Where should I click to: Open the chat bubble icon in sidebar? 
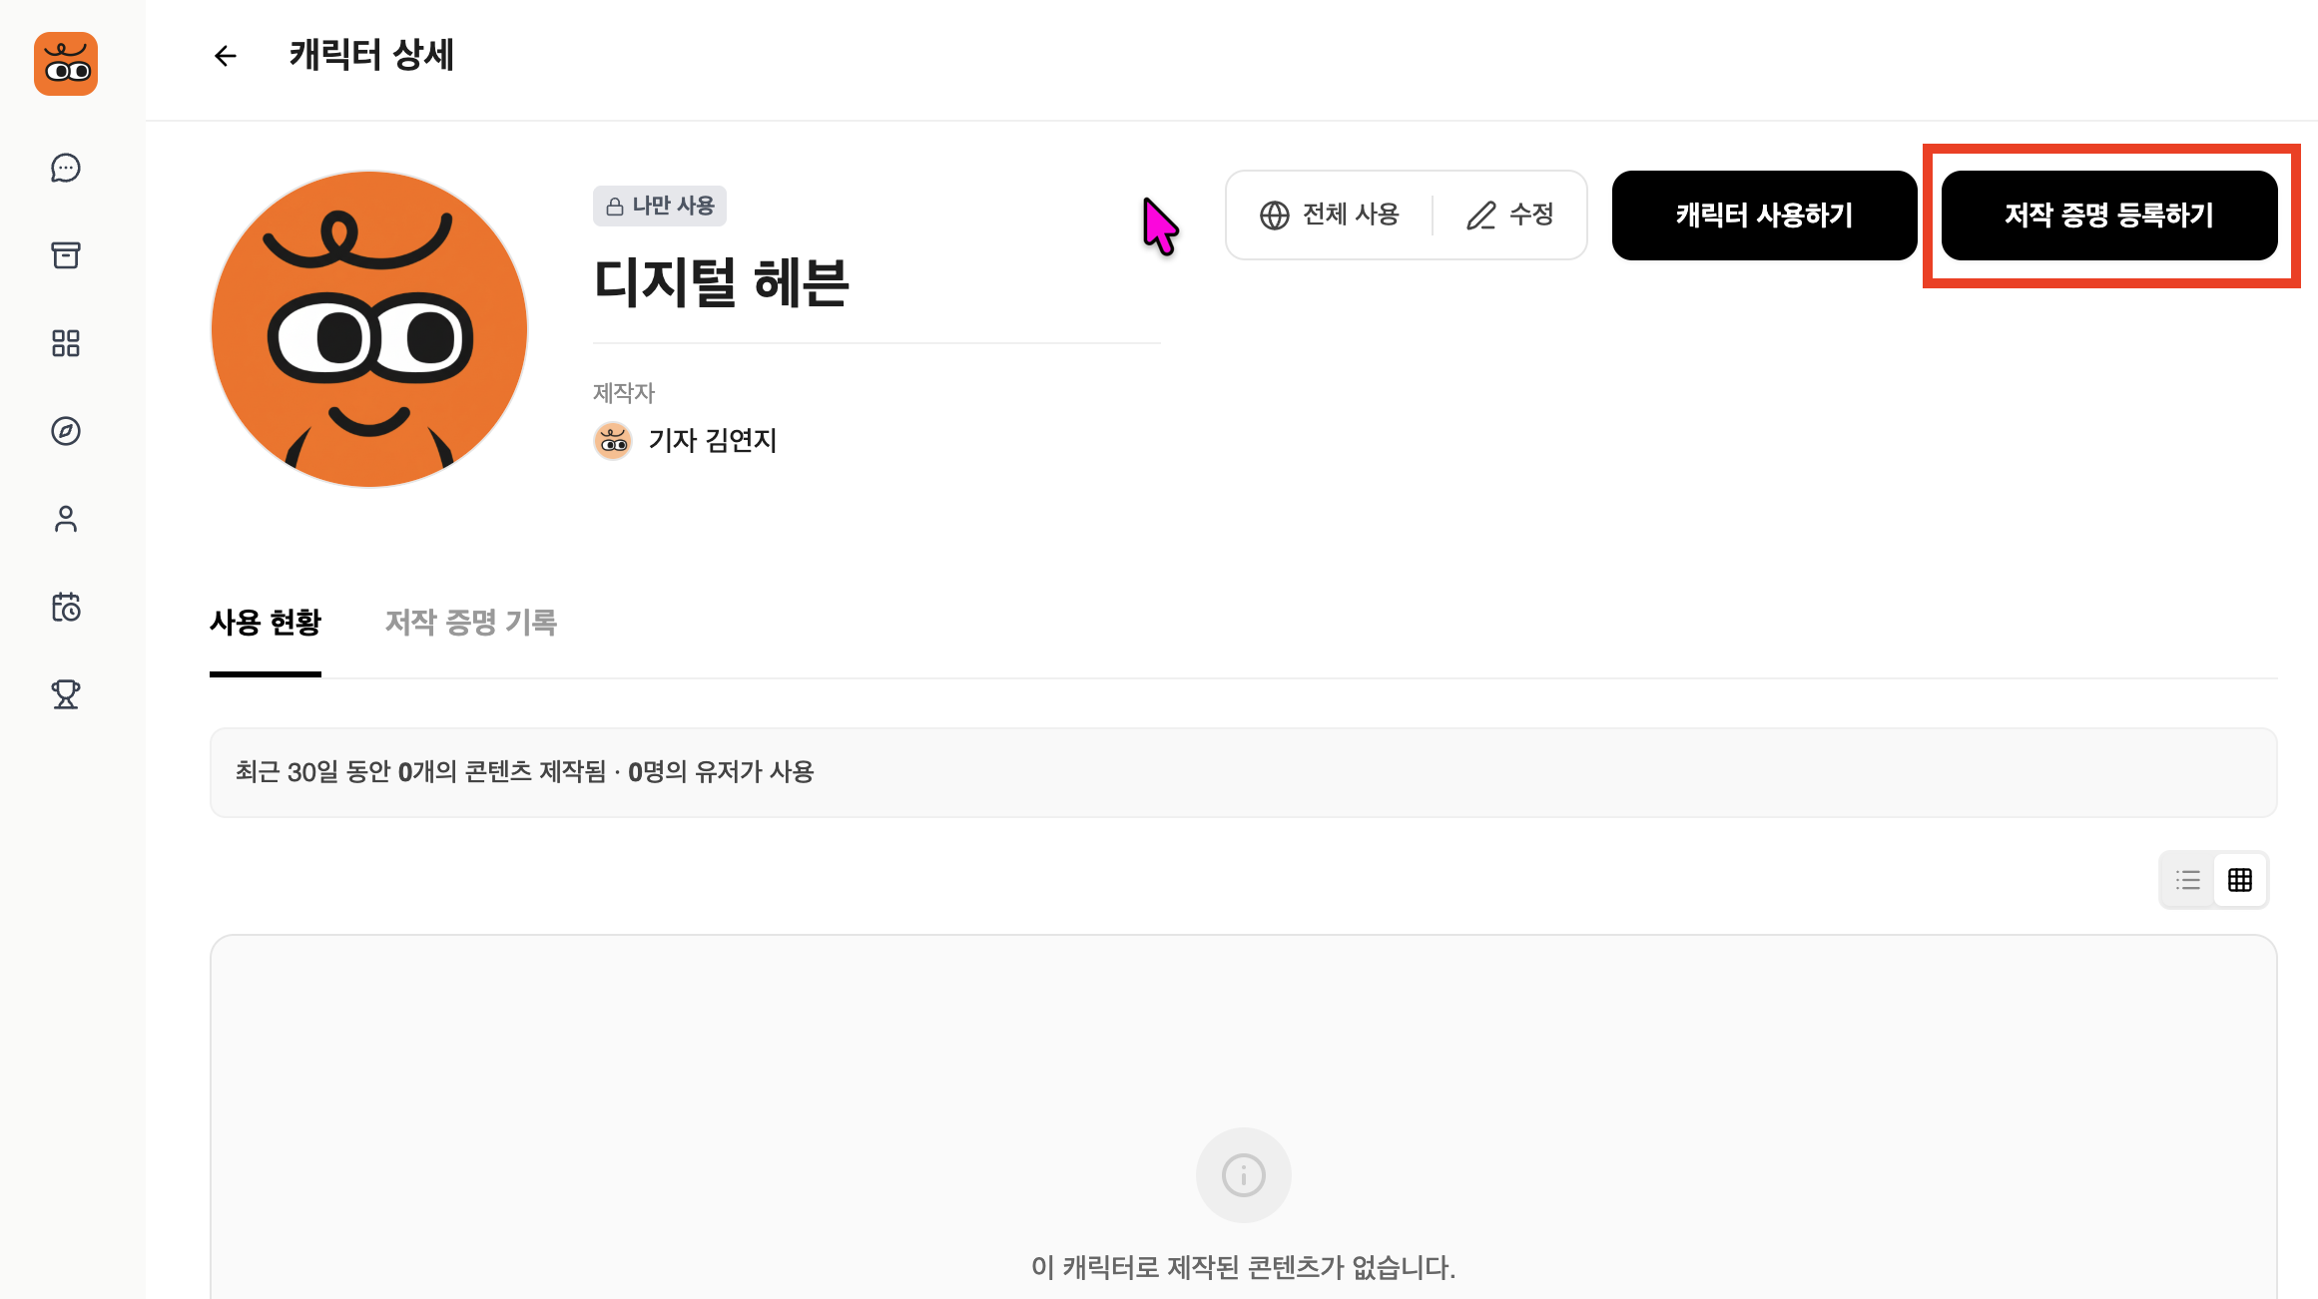65,168
